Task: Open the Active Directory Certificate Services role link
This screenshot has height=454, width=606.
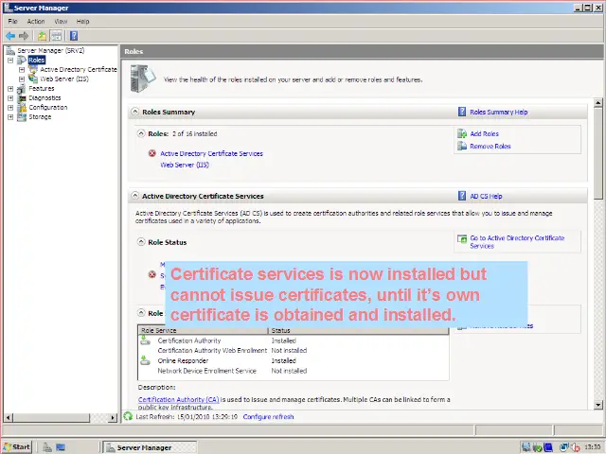Action: (211, 153)
